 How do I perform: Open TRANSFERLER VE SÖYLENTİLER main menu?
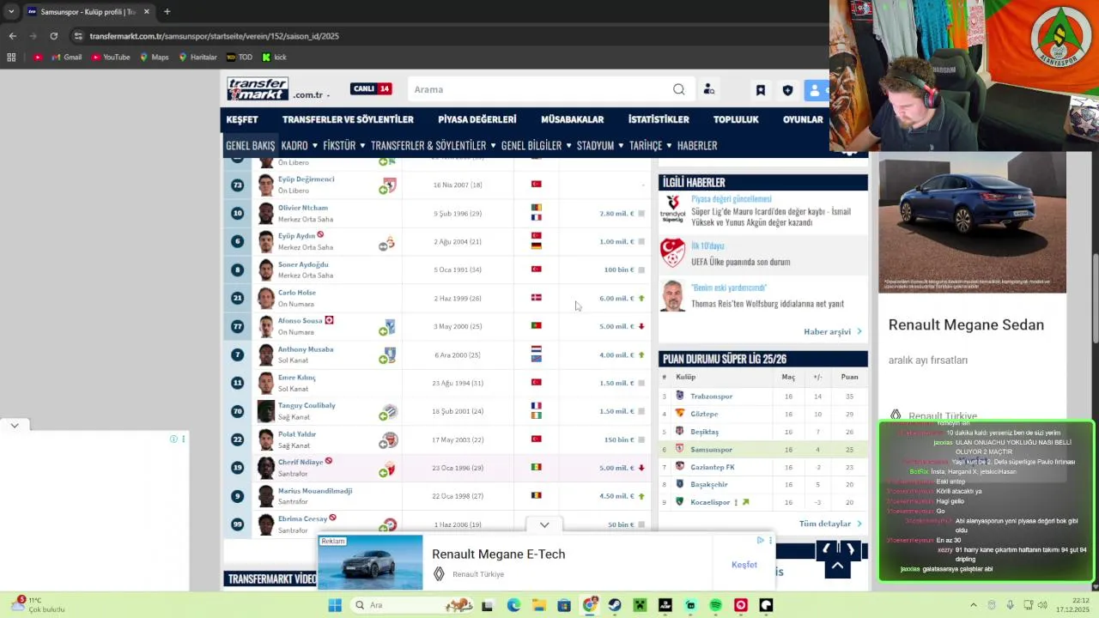[x=348, y=119]
